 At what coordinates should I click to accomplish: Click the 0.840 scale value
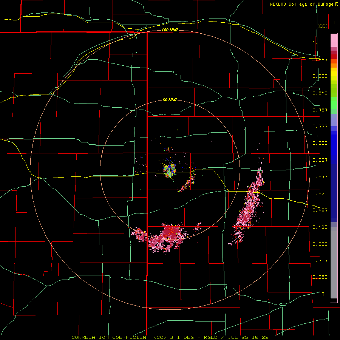click(x=320, y=93)
